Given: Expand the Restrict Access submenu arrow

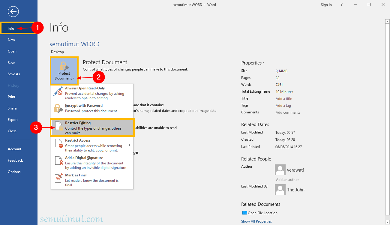Looking at the screenshot, I should (130, 145).
